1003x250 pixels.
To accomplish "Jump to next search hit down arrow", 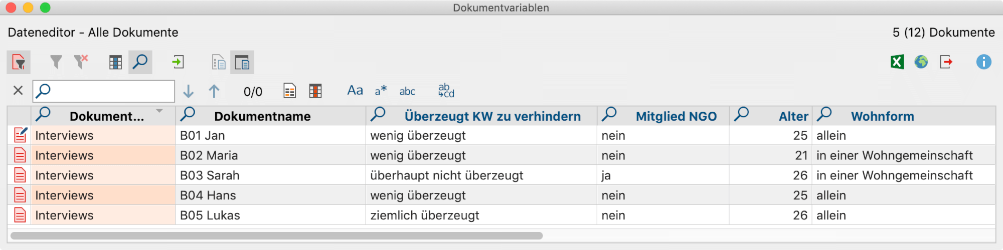I will 188,91.
